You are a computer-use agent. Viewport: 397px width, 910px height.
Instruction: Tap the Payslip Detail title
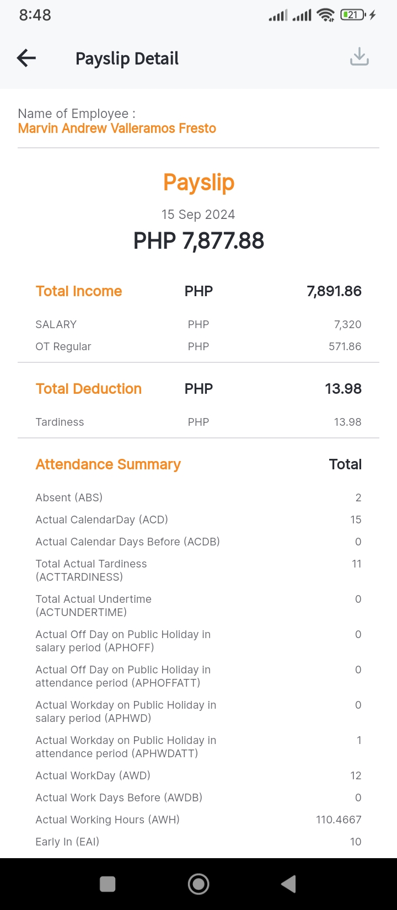point(127,58)
